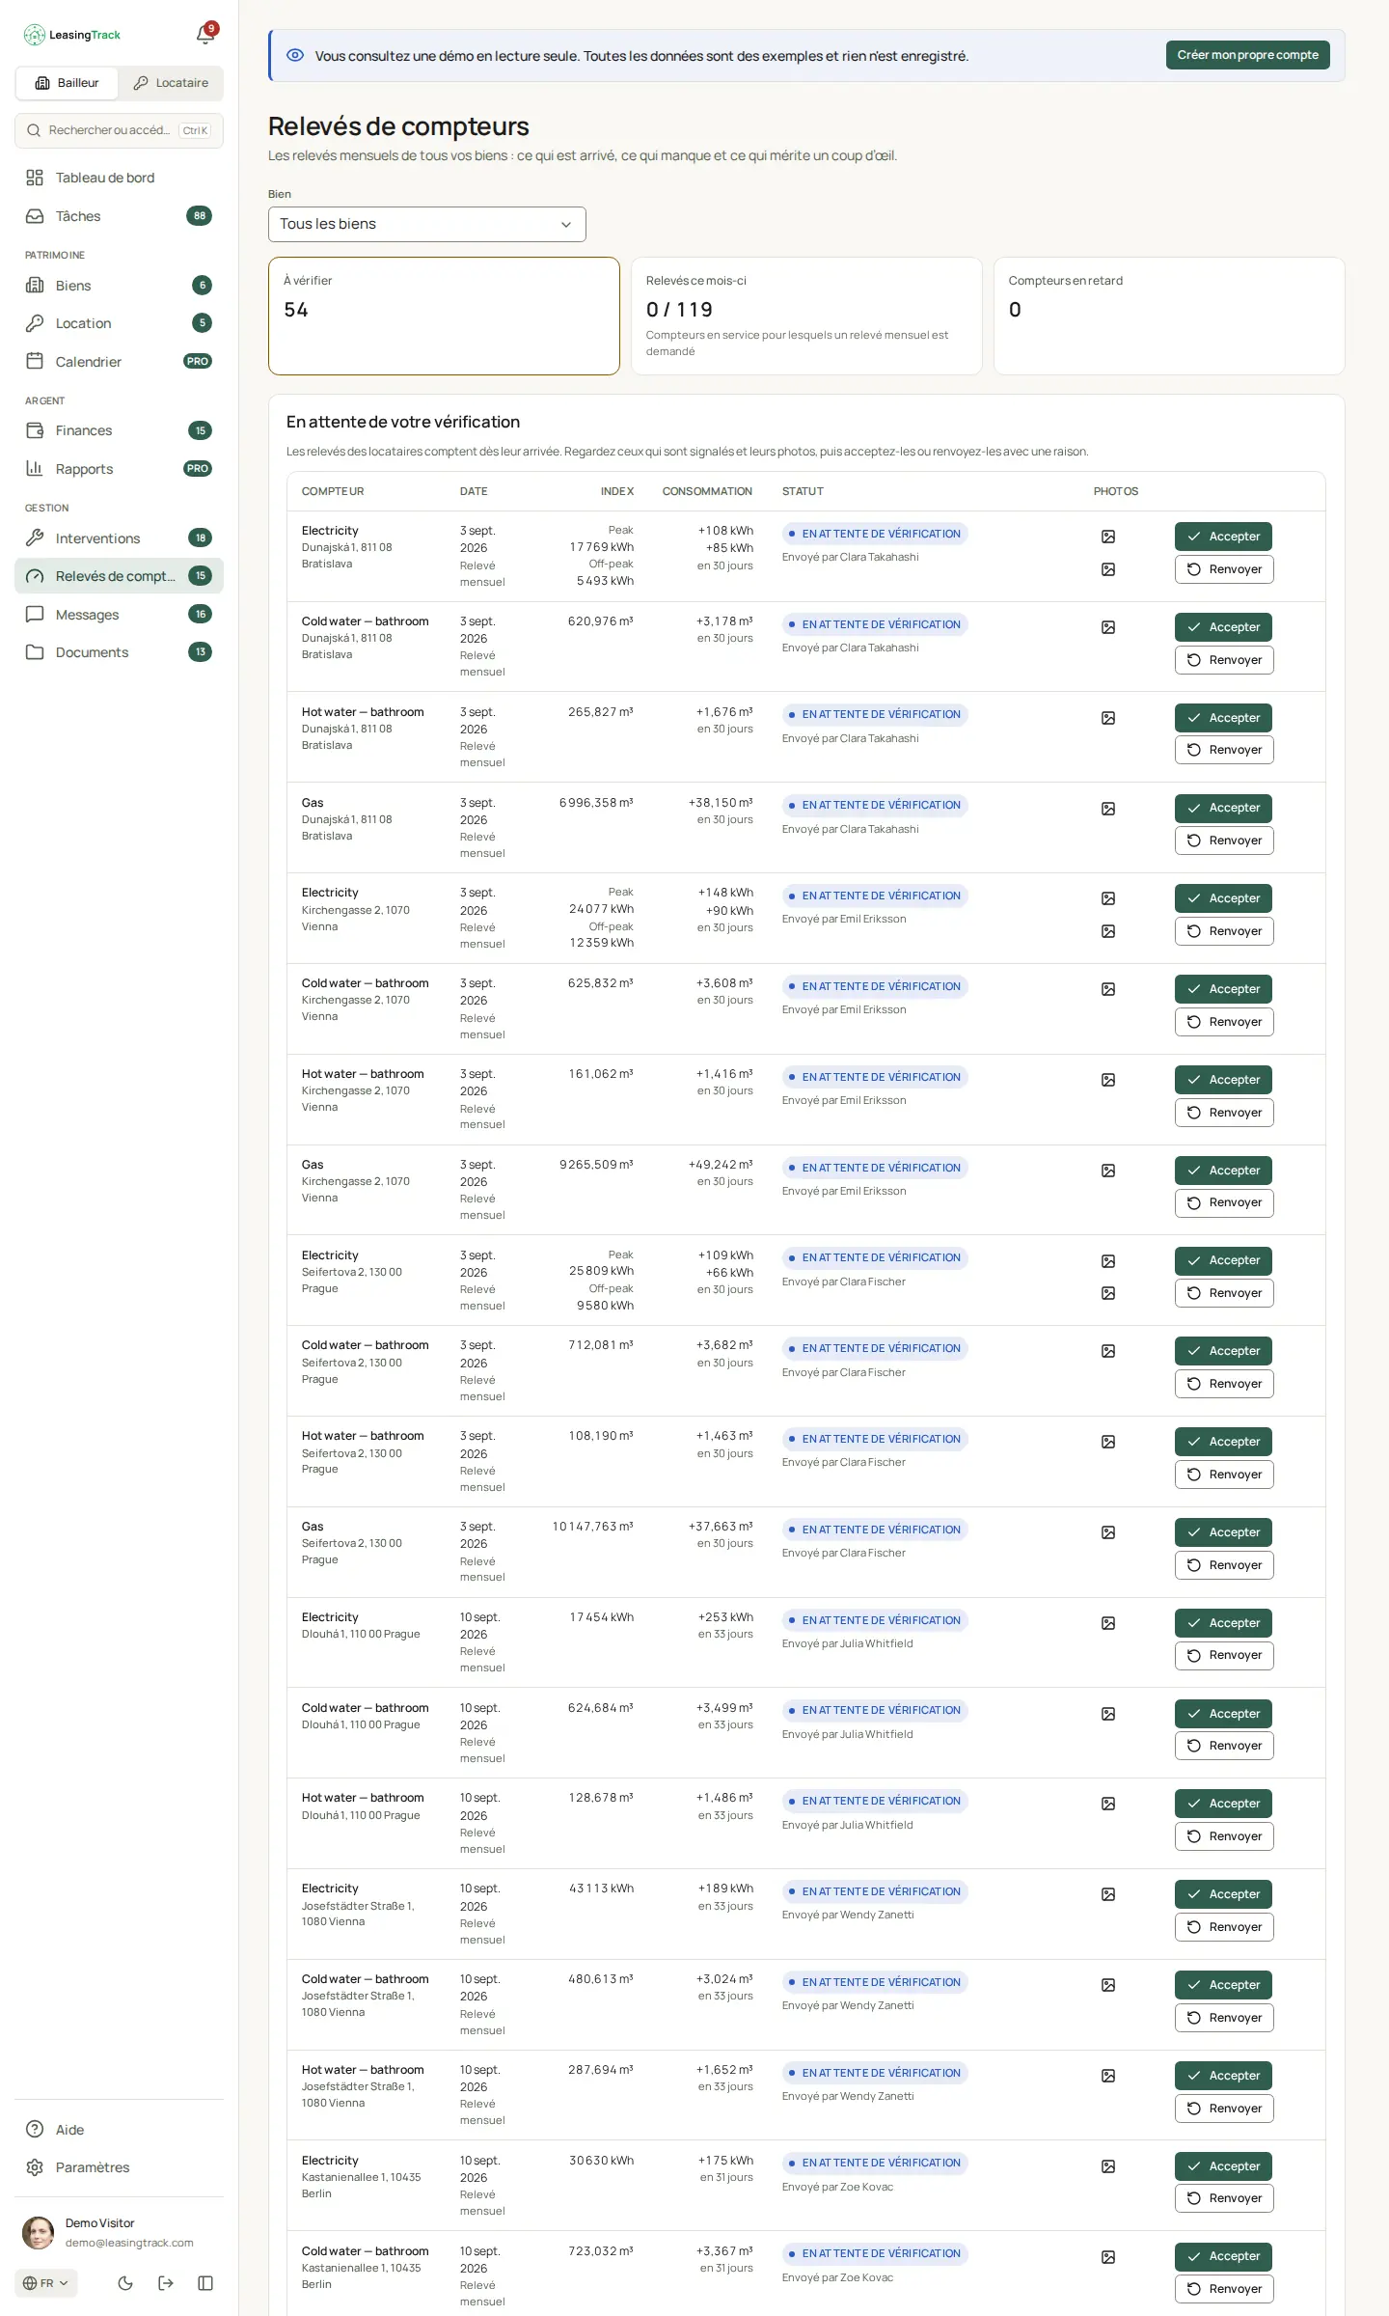The height and width of the screenshot is (2316, 1389).
Task: Click the logout icon in sidebar footer
Action: 166,2283
